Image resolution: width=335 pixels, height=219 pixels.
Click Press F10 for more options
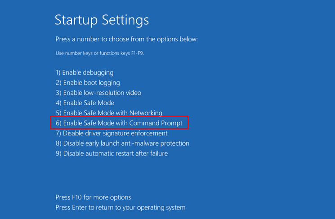click(x=93, y=197)
